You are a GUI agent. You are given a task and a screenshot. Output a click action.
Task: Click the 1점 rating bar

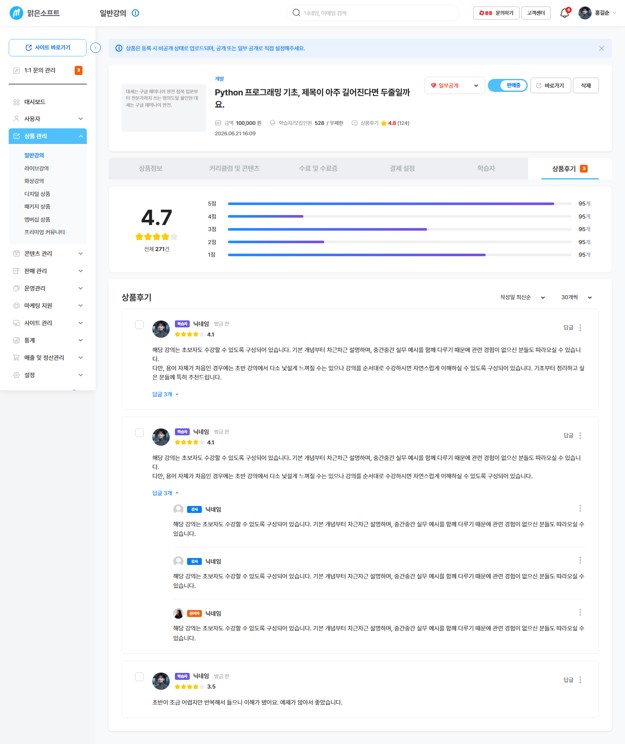tap(400, 255)
